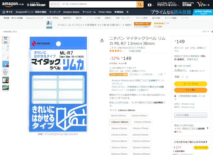Screen dimensions: 213x155
Task: Open Amazonポイント: 残高を確認 link
Action: (x=31, y=12)
